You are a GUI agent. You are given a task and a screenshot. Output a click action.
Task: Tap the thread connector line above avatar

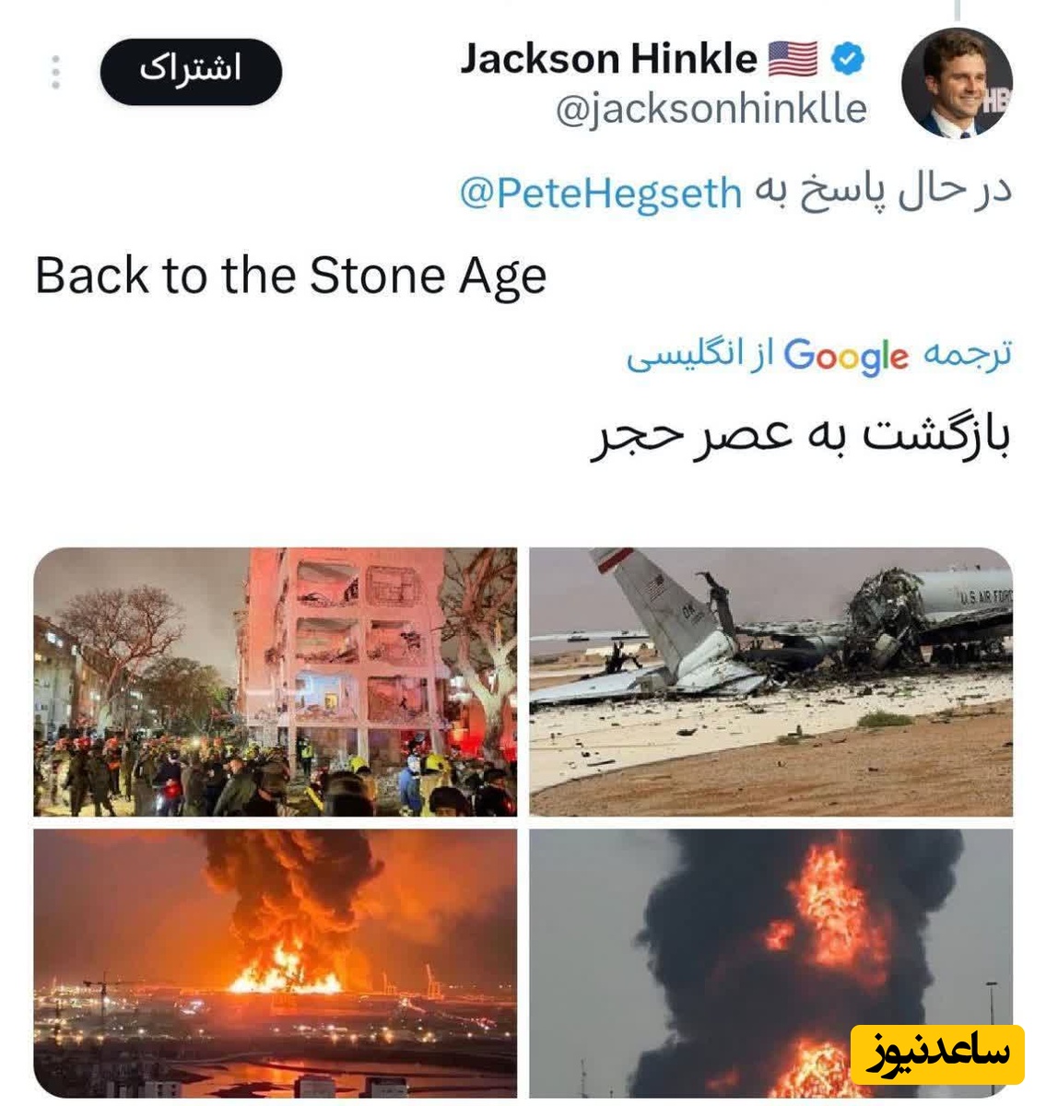coord(957,9)
